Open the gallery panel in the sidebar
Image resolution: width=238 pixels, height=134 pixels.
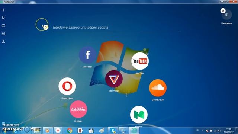click(3, 33)
